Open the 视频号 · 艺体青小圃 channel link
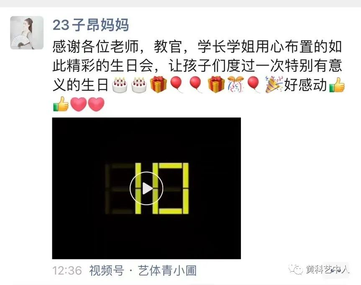This screenshot has width=361, height=285. [x=143, y=270]
